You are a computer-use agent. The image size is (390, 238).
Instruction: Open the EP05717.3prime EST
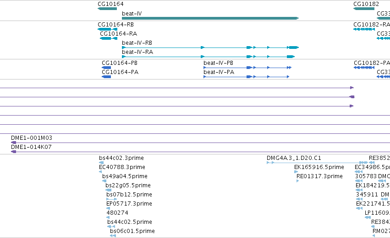(x=129, y=204)
